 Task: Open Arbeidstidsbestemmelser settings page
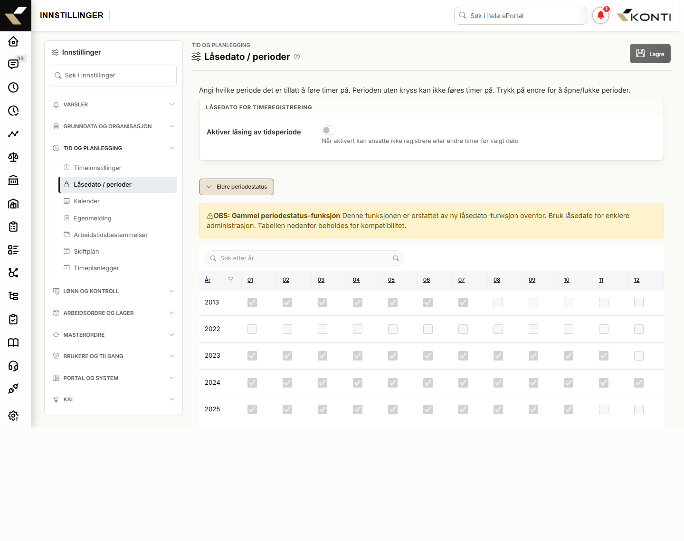[118, 235]
